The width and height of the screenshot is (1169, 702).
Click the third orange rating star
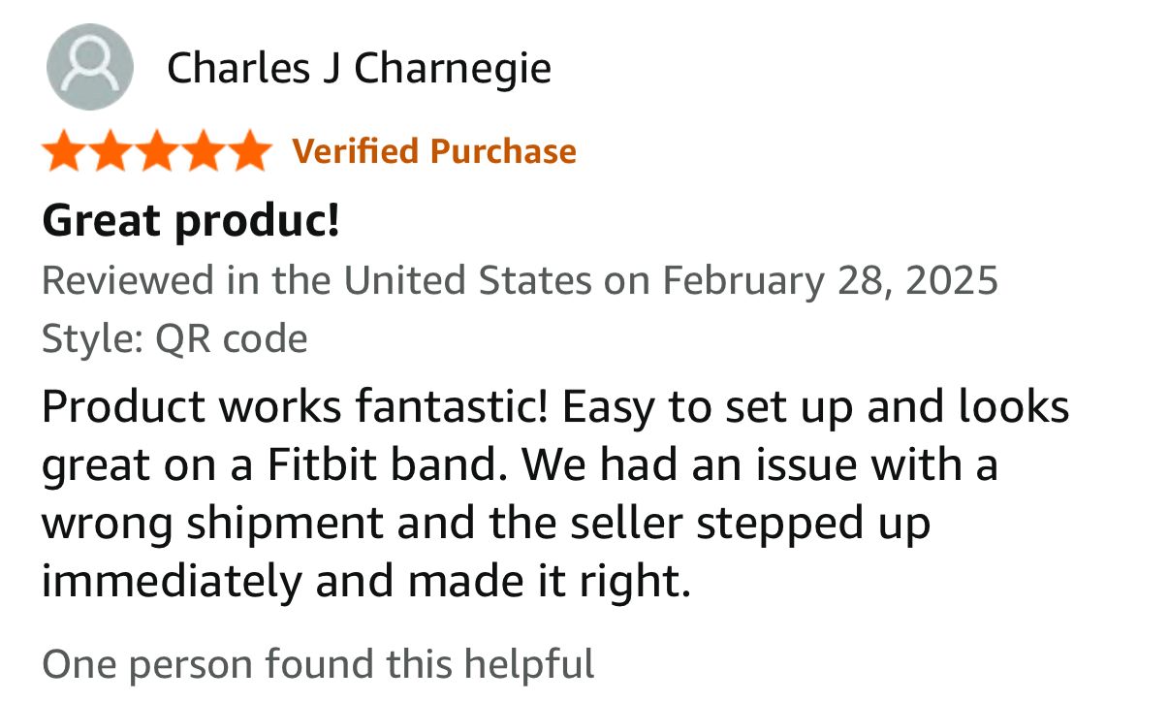pos(157,152)
